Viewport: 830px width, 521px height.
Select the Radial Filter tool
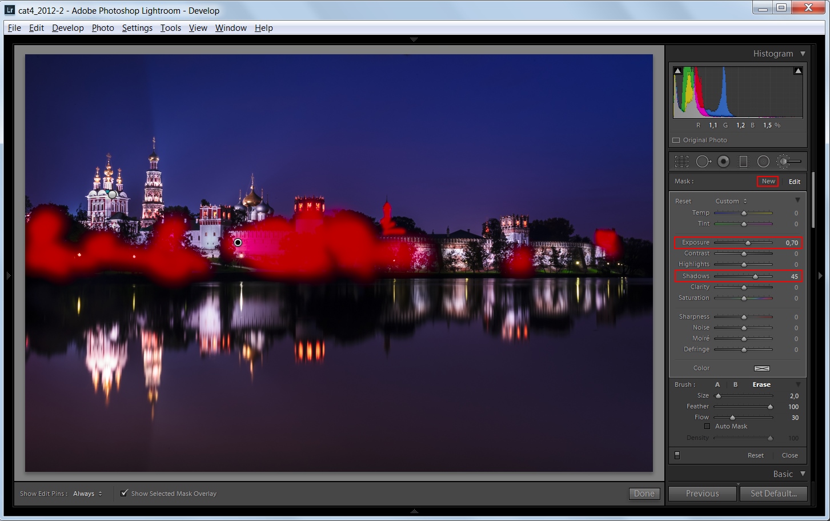point(763,162)
